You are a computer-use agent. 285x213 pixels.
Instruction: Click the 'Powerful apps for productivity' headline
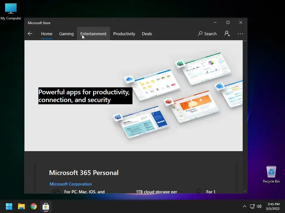click(85, 96)
